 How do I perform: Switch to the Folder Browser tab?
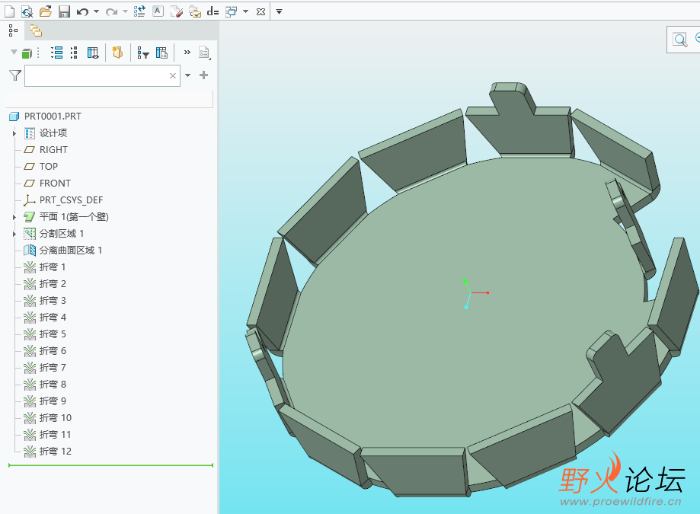36,30
